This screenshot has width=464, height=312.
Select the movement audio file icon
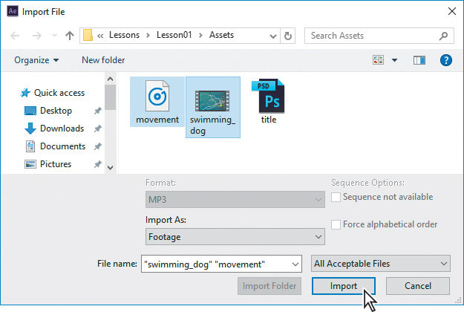coord(157,96)
